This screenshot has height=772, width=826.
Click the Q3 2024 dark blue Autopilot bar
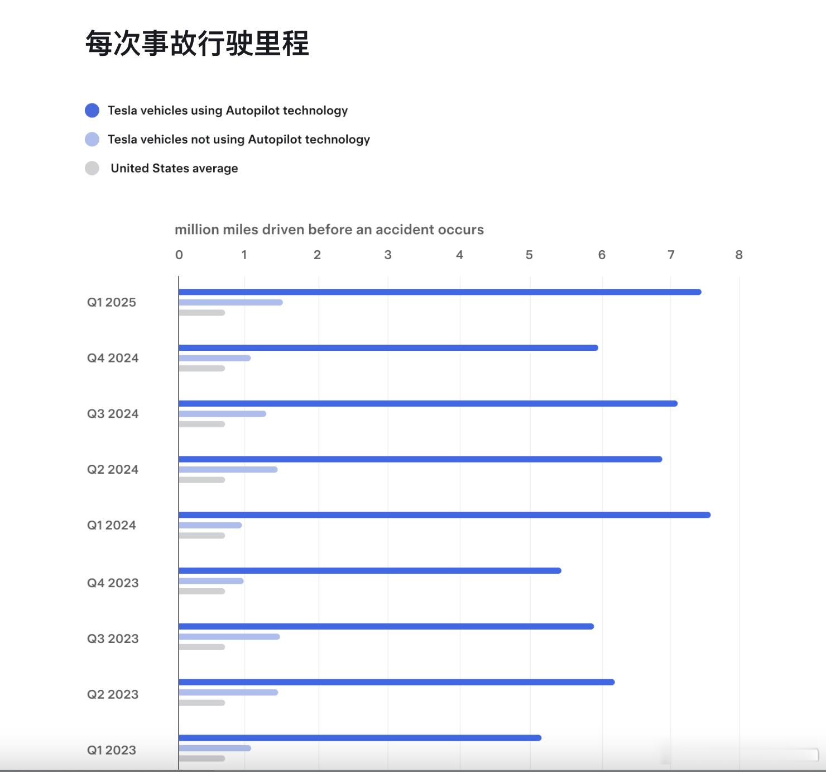pyautogui.click(x=428, y=403)
